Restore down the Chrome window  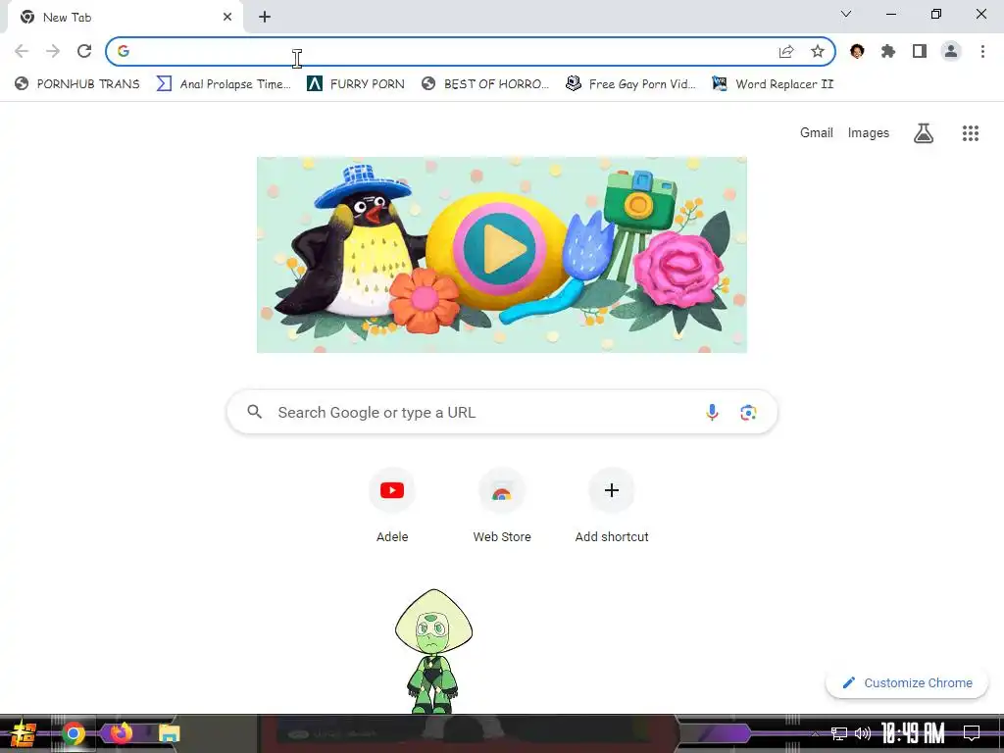point(936,14)
